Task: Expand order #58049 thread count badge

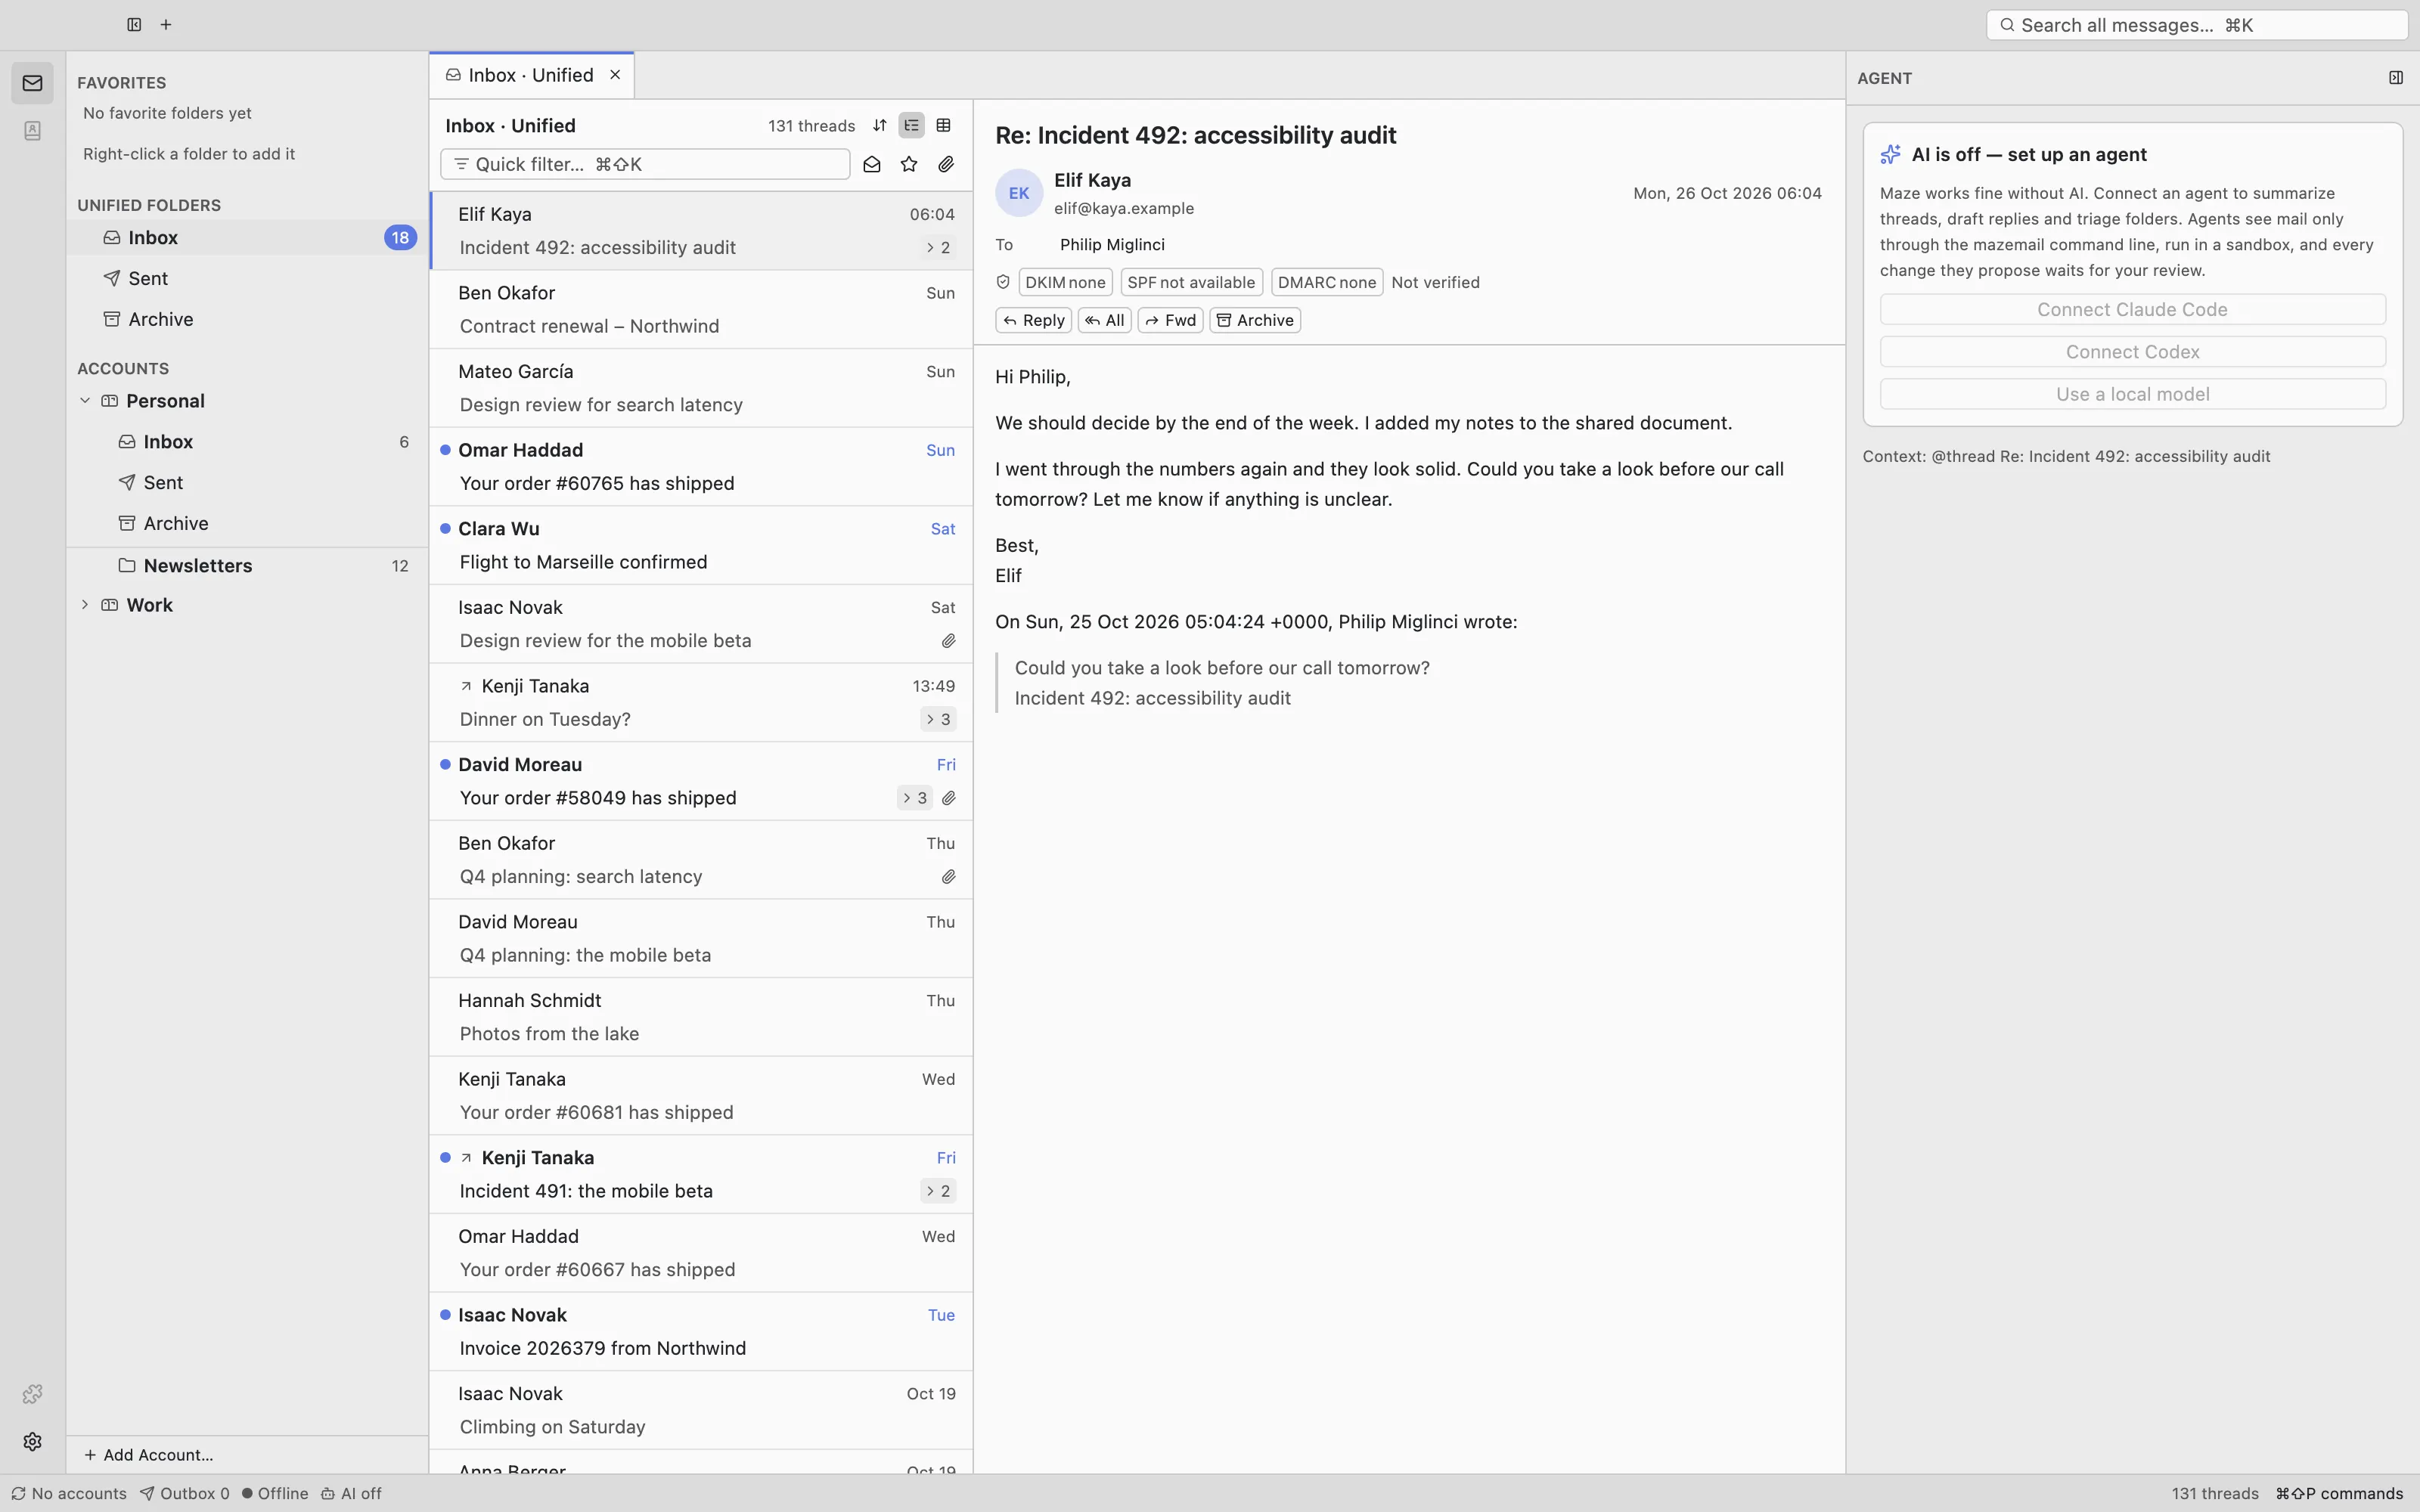Action: [x=915, y=798]
